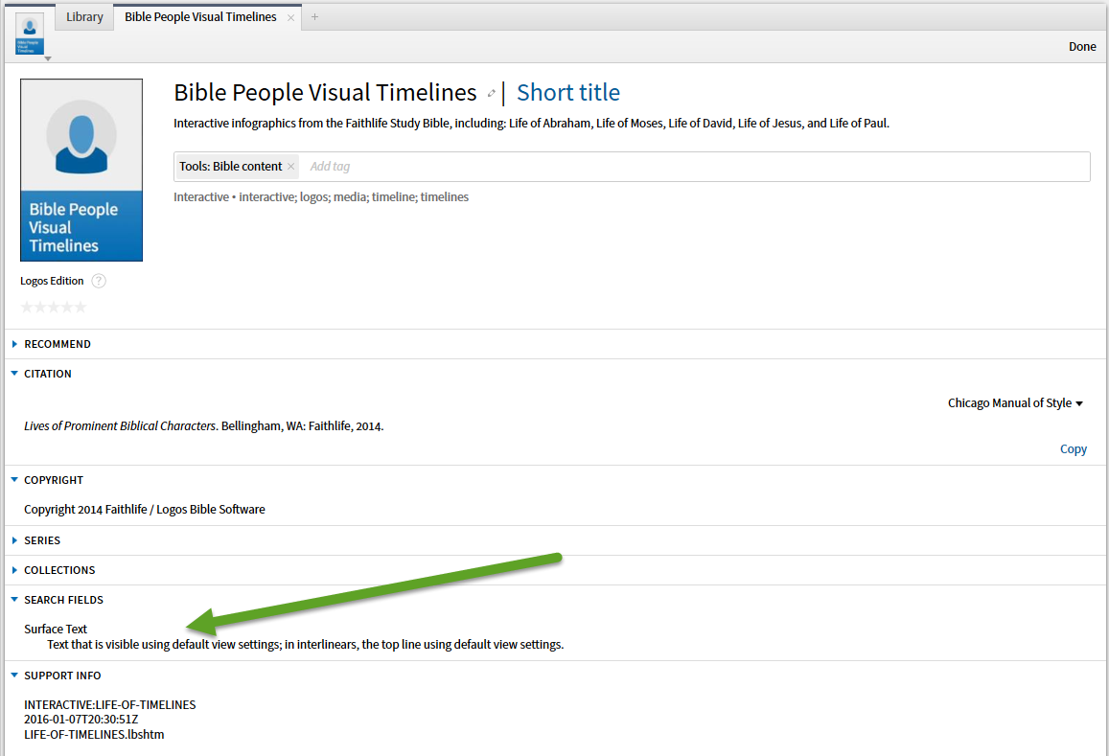Image resolution: width=1109 pixels, height=756 pixels.
Task: Click the 'Interactive • interactive; logos; media' subjects line
Action: pyautogui.click(x=321, y=197)
